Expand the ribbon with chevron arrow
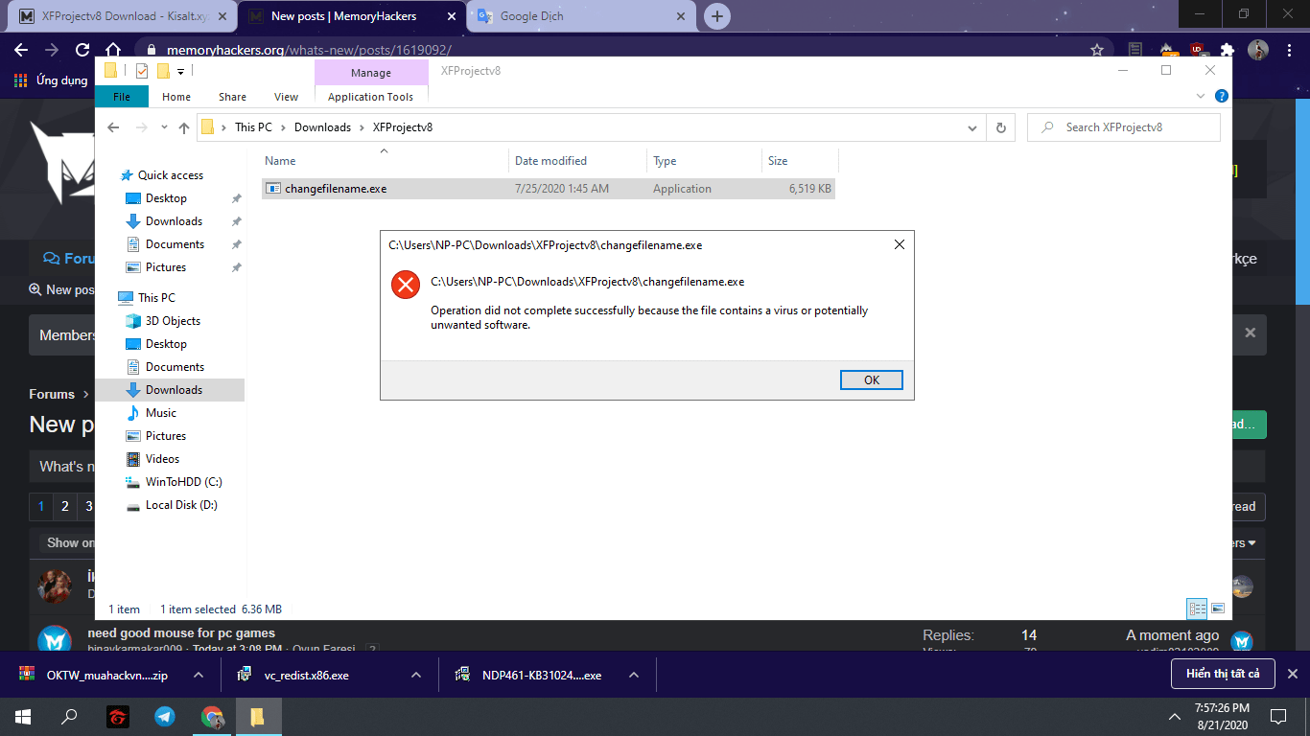Viewport: 1310px width, 736px height. tap(1201, 97)
